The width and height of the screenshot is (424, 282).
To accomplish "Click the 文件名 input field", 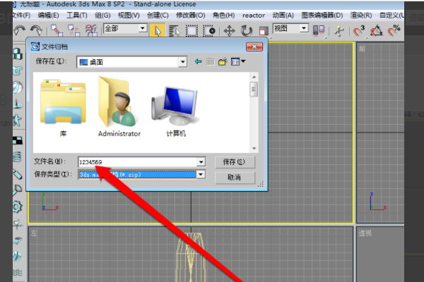I will point(138,162).
